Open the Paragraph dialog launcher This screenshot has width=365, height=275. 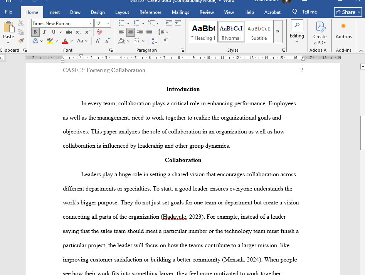click(x=182, y=50)
